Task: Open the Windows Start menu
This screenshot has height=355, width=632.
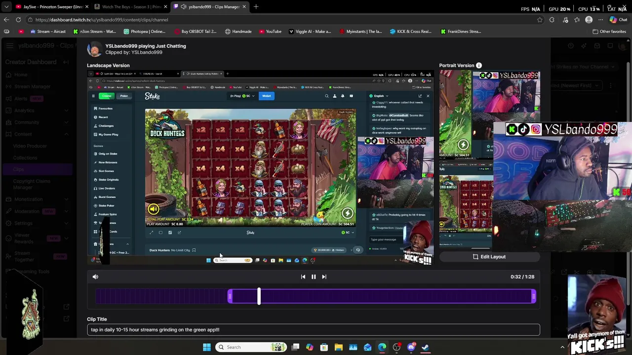Action: pos(207,347)
